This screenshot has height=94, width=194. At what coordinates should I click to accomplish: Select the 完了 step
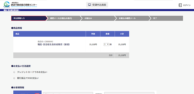tap(166, 18)
